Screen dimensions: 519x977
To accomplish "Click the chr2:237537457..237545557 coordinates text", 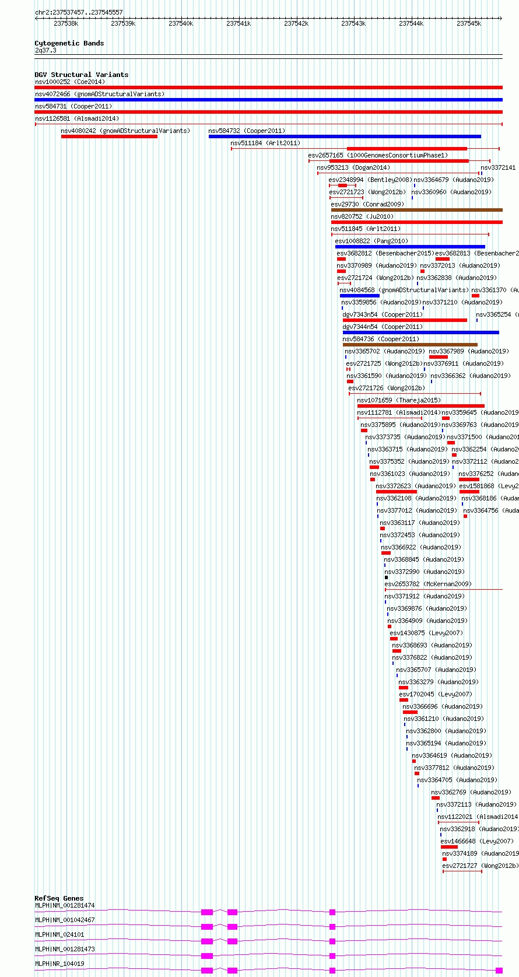I will click(x=79, y=12).
